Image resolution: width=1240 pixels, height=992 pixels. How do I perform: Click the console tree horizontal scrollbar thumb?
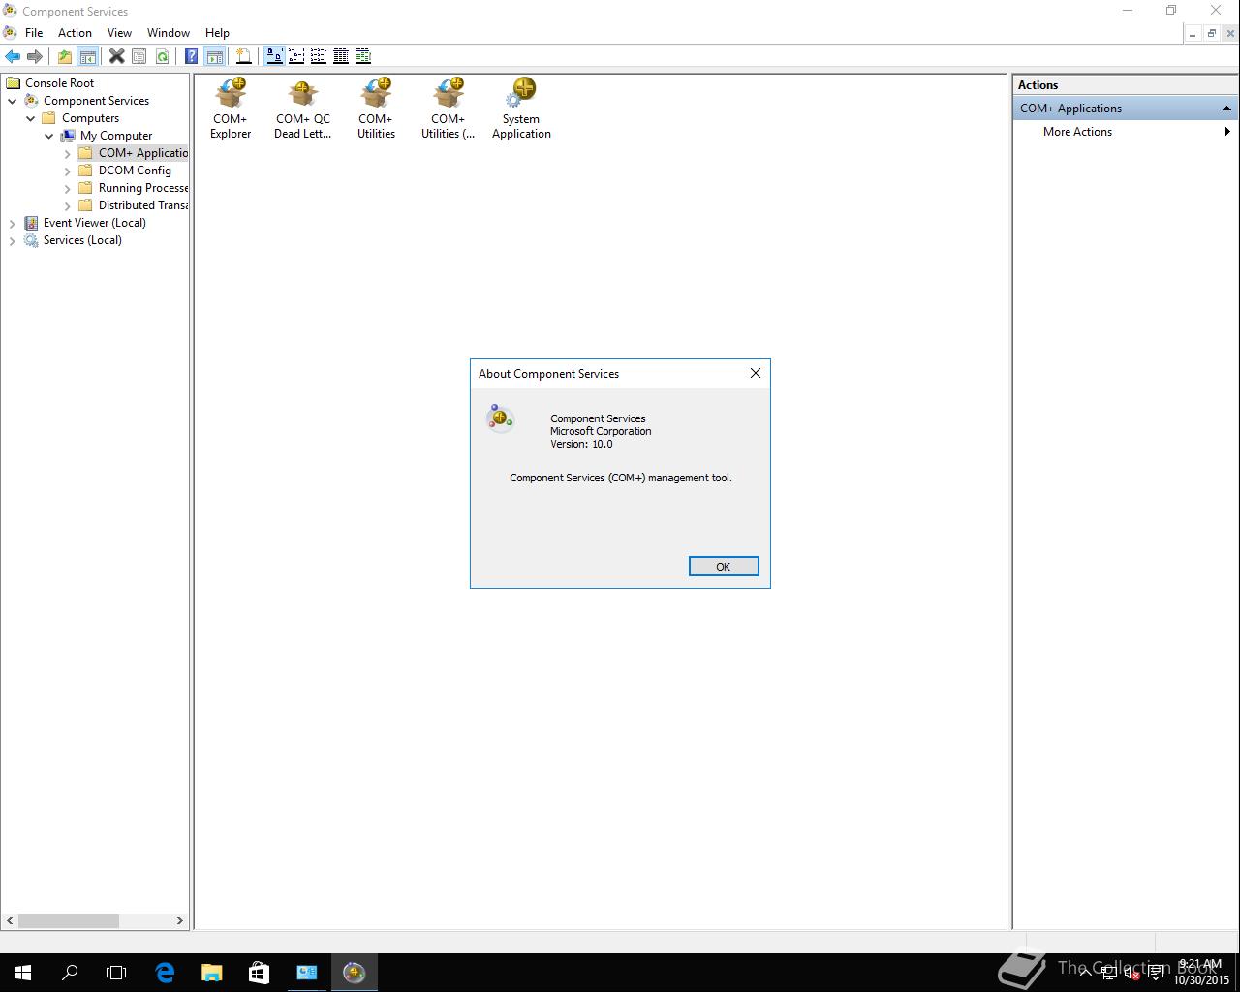tap(69, 920)
